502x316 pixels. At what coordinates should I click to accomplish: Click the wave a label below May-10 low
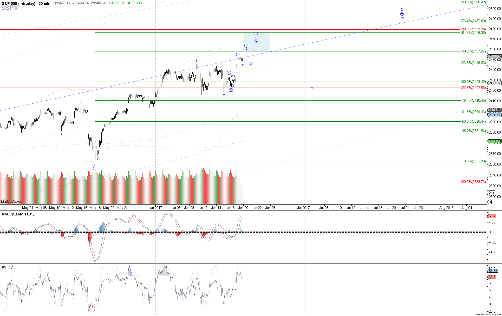(62, 134)
